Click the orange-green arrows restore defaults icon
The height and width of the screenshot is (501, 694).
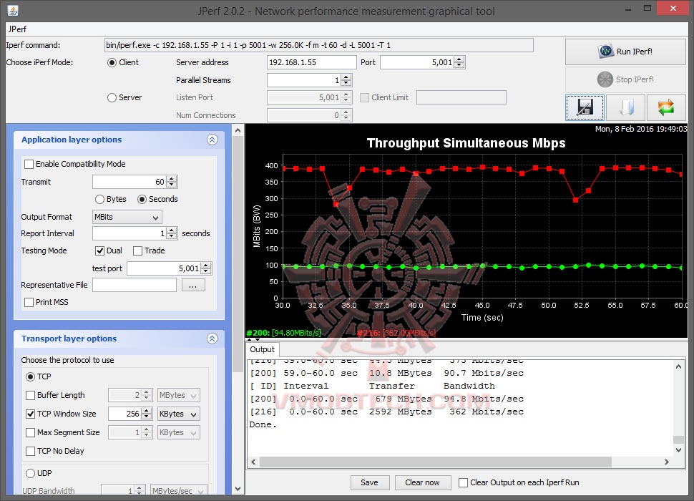coord(666,107)
